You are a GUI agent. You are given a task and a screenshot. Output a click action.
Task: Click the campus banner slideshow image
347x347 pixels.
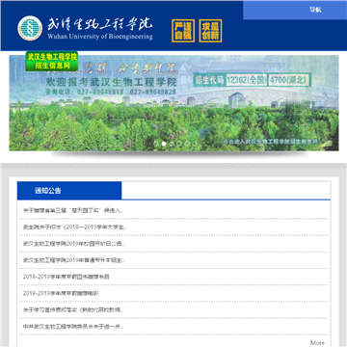pyautogui.click(x=173, y=103)
